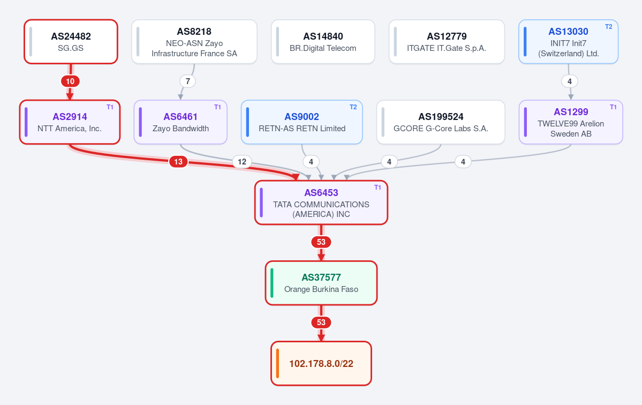
Task: Click the AS6461 Zayo Bandwidth node
Action: 180,122
